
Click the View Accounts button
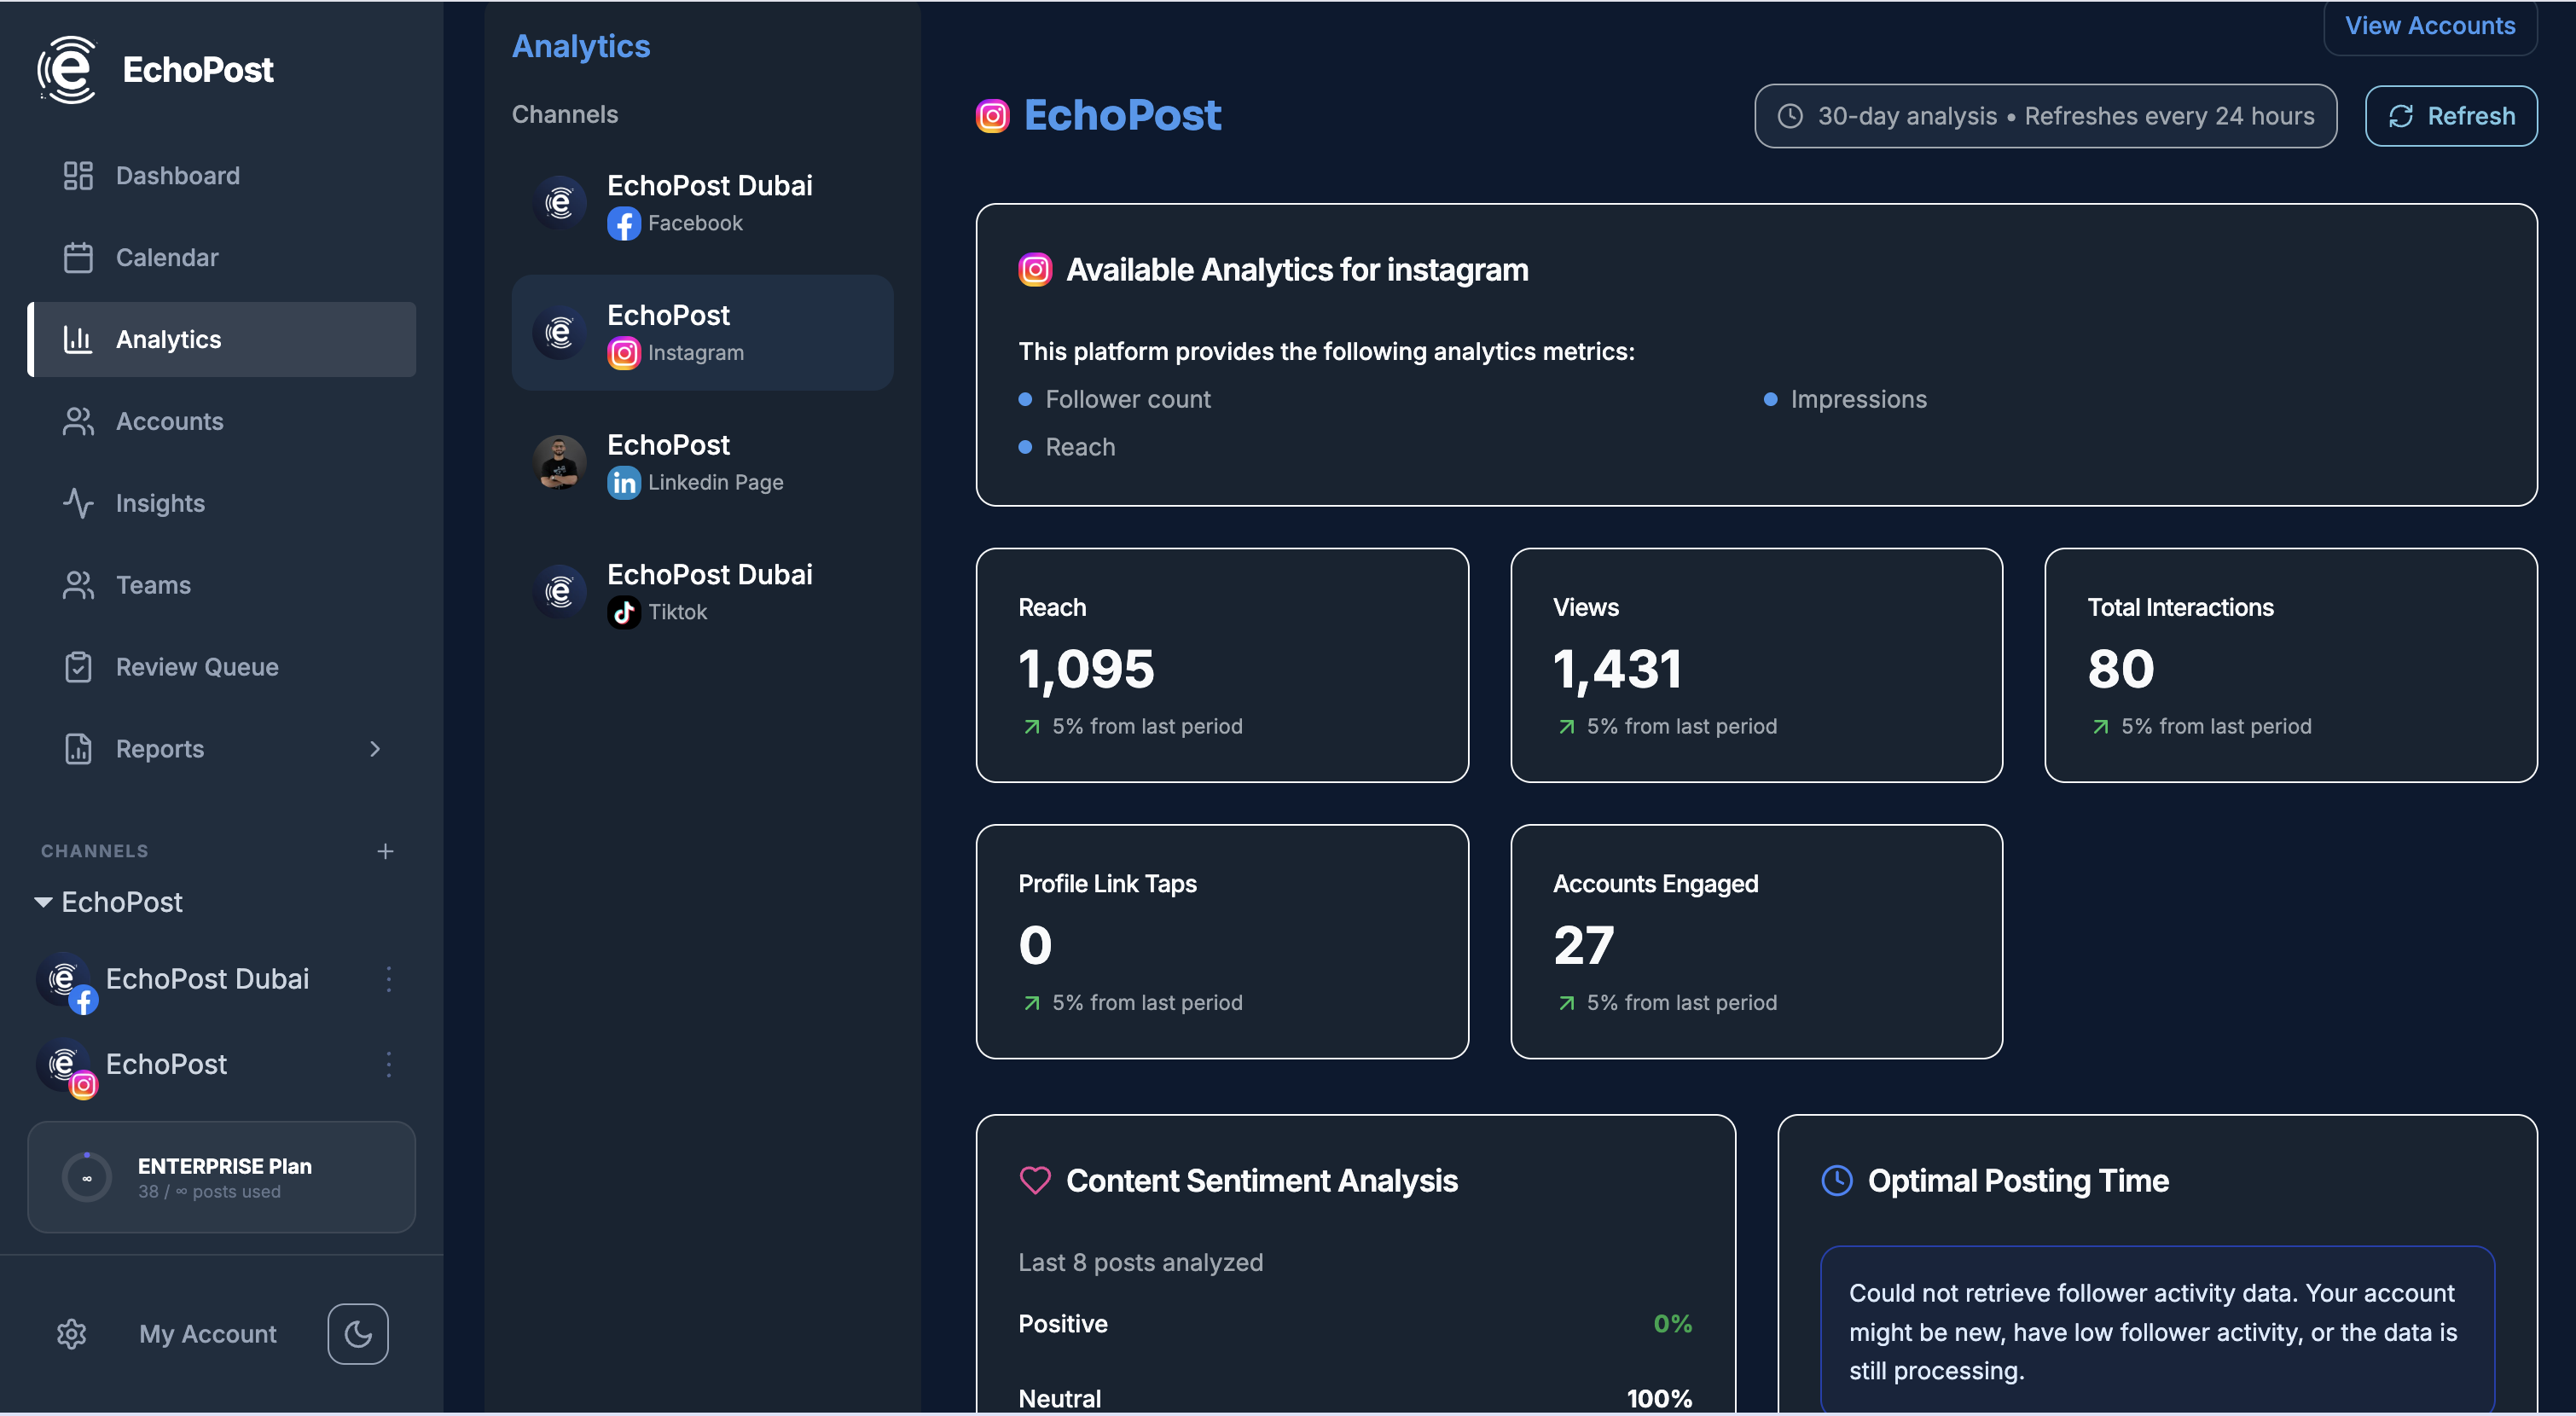click(2430, 27)
